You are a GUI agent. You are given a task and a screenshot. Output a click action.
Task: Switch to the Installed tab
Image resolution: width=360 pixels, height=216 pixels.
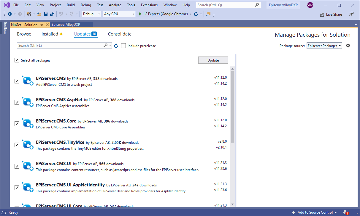coord(50,34)
